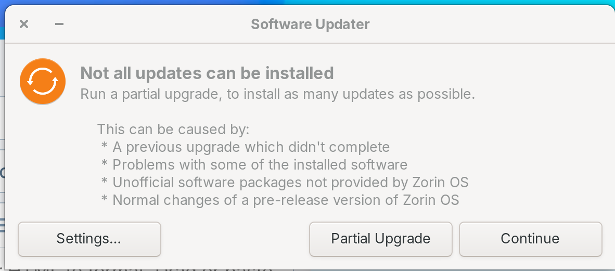Select the 'Not all updates can be installed' heading
Image resolution: width=615 pixels, height=271 pixels.
pos(207,73)
